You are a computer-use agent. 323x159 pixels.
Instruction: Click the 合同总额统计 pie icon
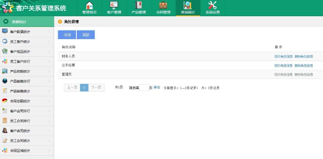pos(5,101)
